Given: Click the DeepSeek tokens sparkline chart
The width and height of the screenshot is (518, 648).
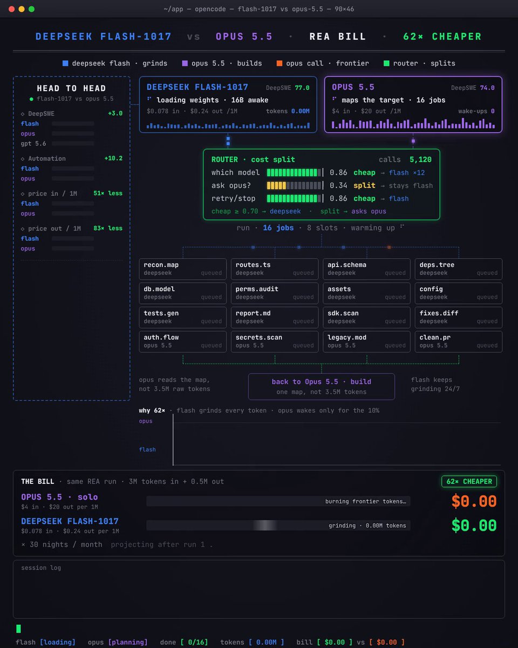Looking at the screenshot, I should click(228, 125).
